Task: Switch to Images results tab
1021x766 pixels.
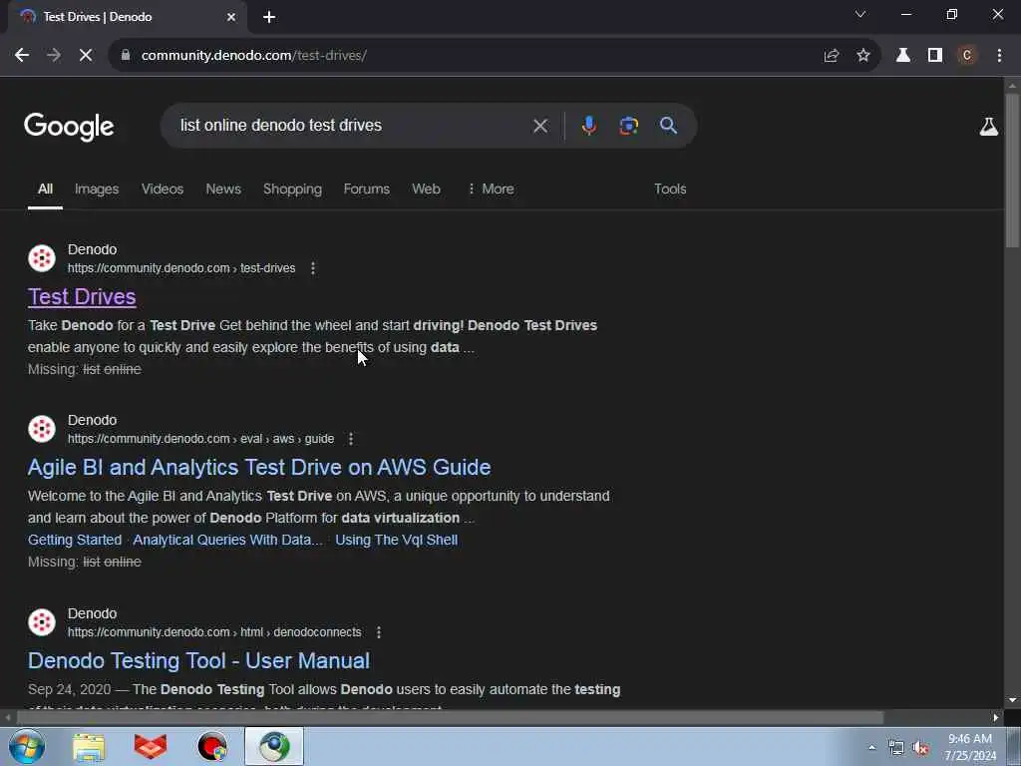Action: (x=97, y=189)
